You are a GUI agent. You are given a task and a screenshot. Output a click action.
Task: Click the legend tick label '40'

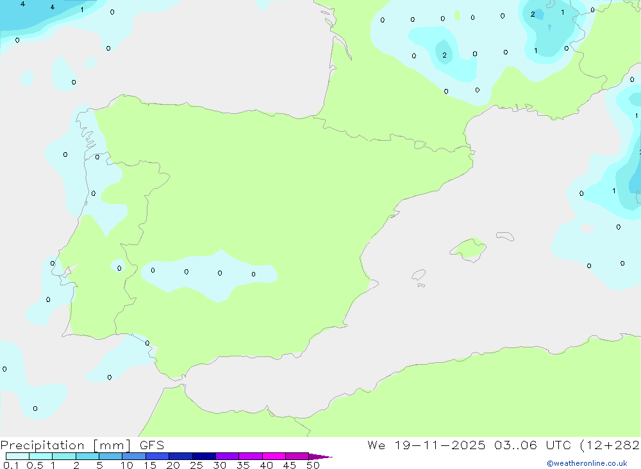(266, 465)
